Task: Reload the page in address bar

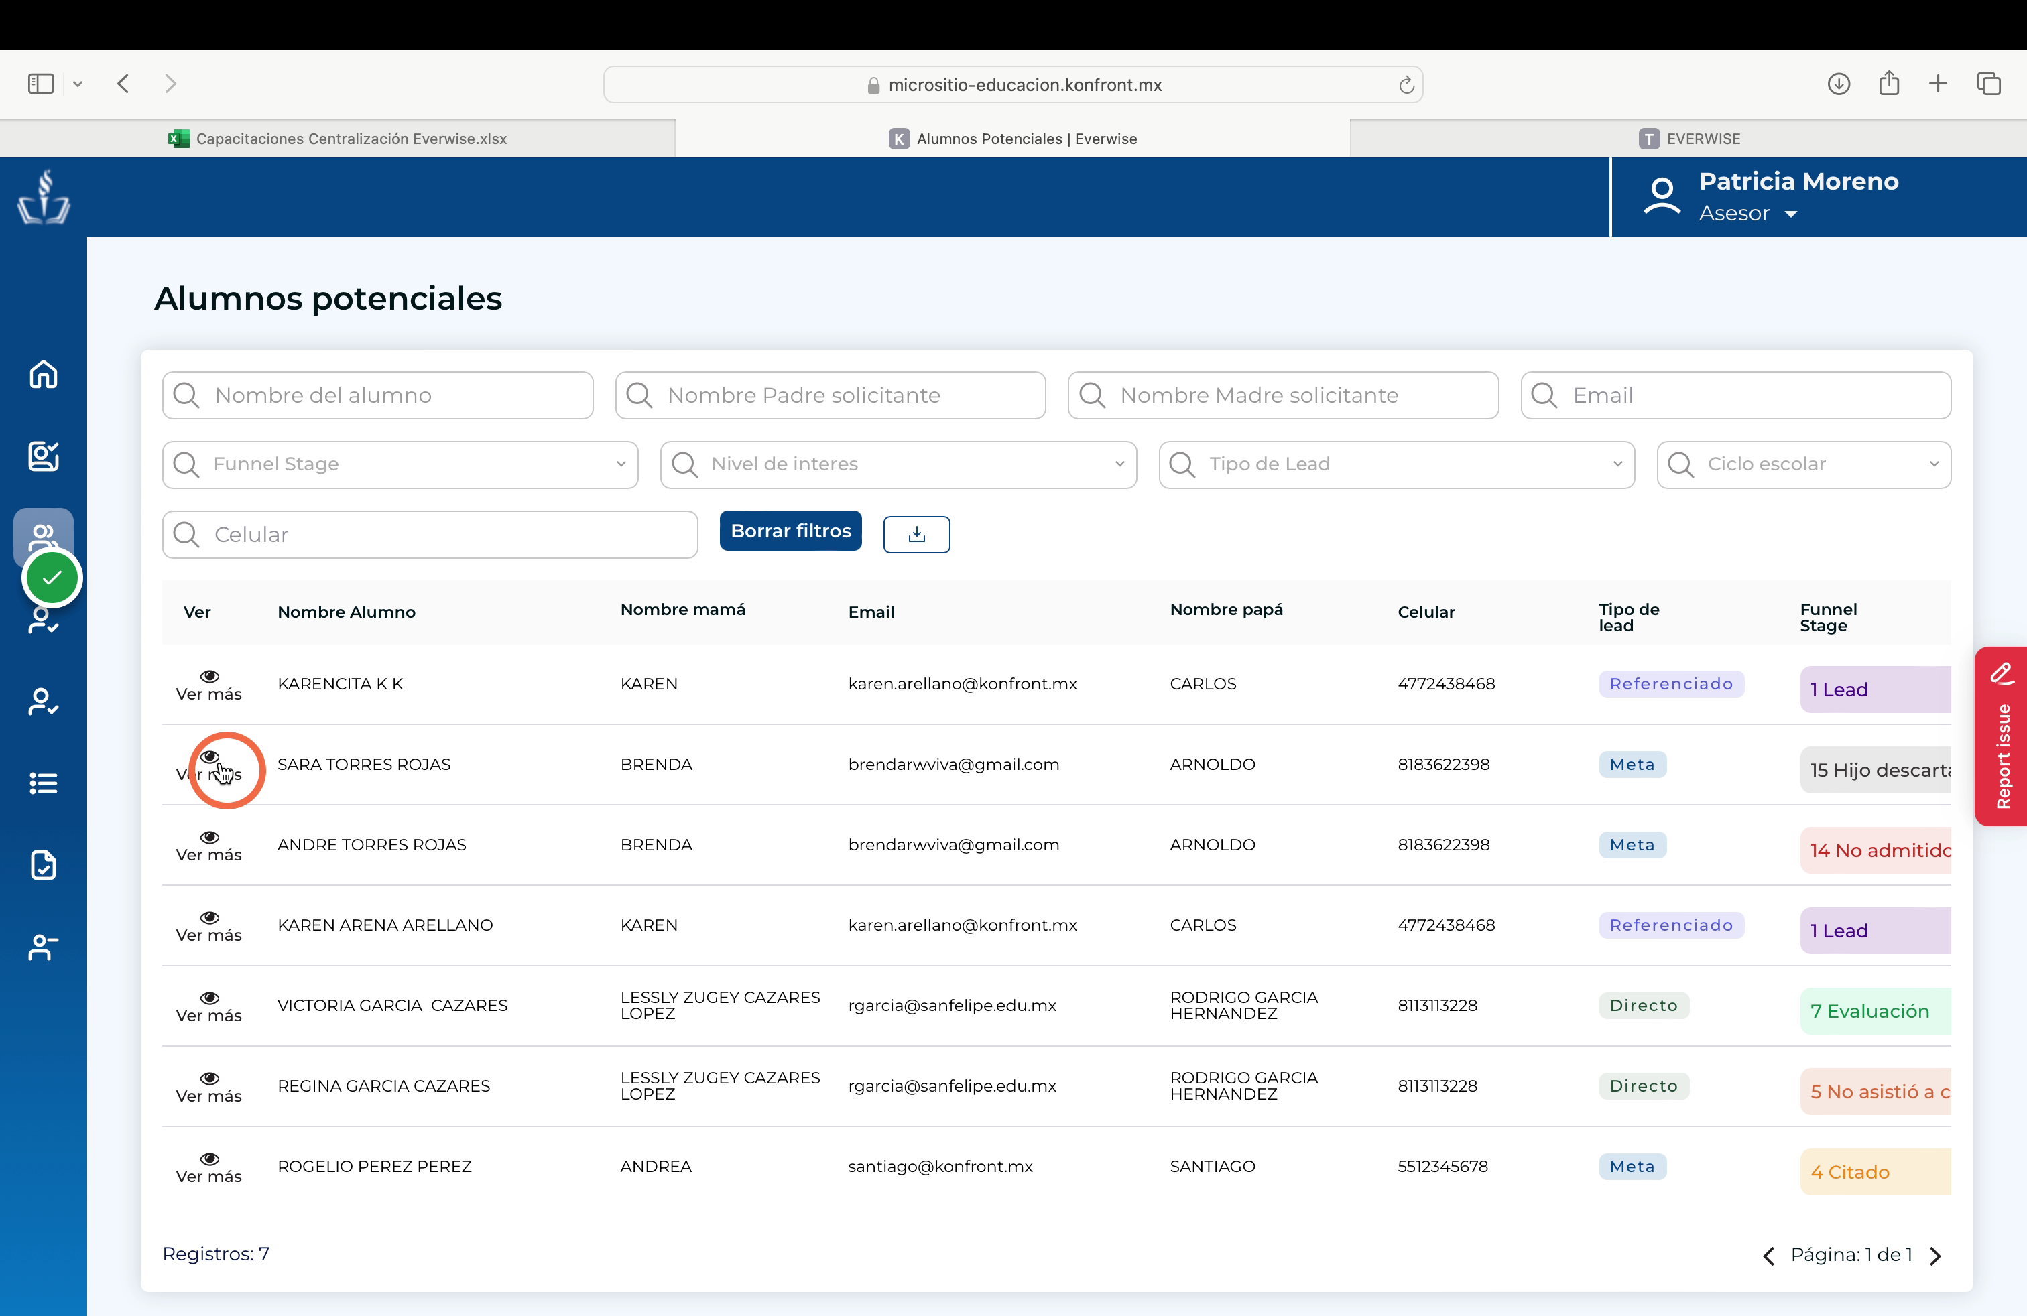Action: (x=1406, y=85)
